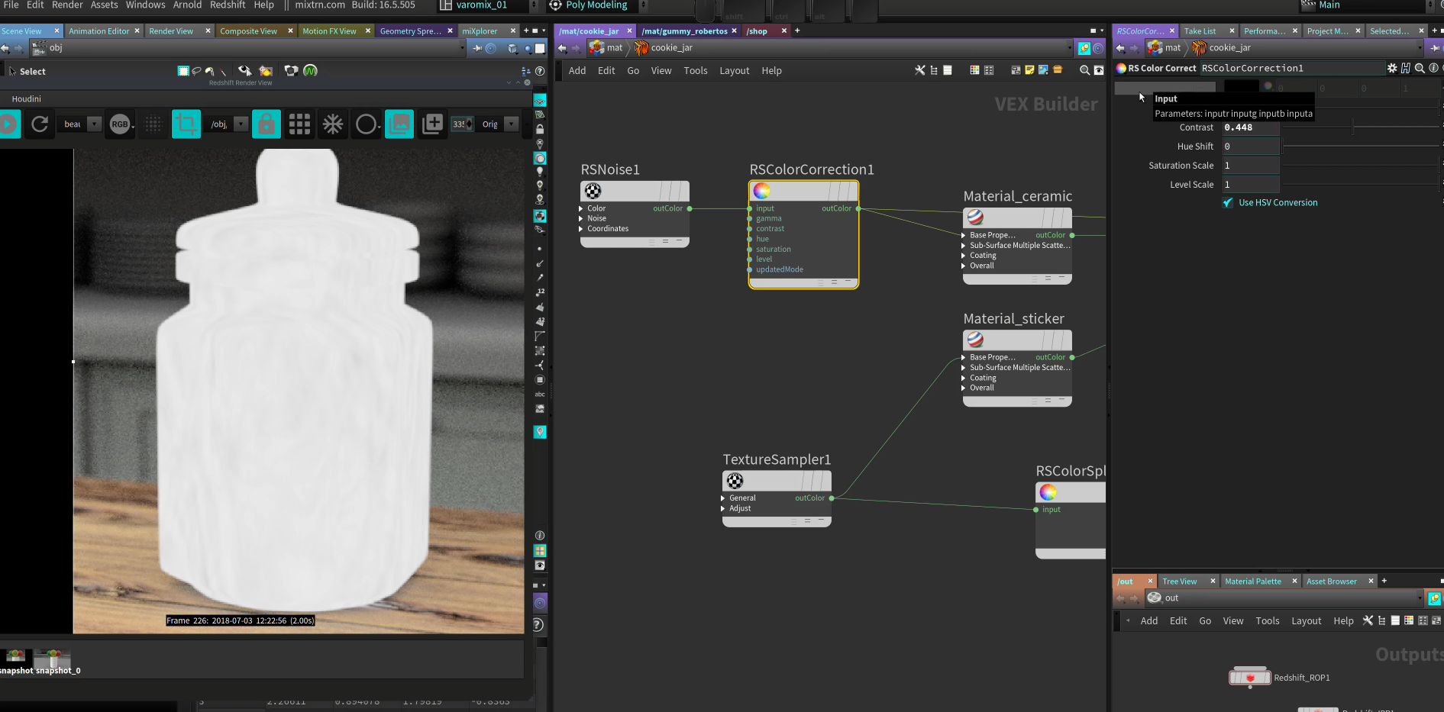Open the Redshift menu in the main menu bar
This screenshot has height=712, width=1444.
coord(228,5)
